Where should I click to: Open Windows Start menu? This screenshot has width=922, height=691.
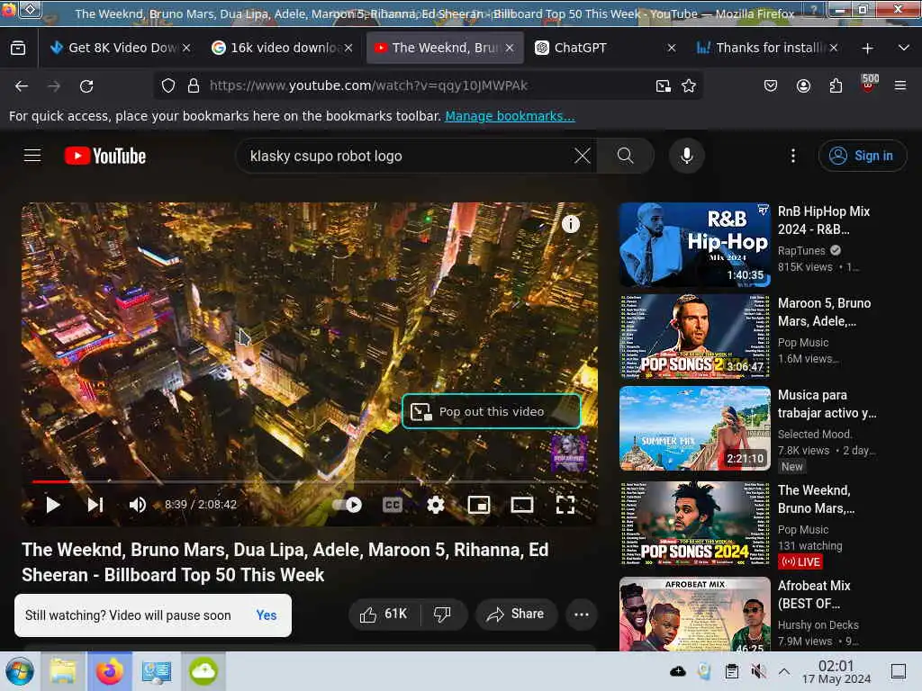click(20, 671)
